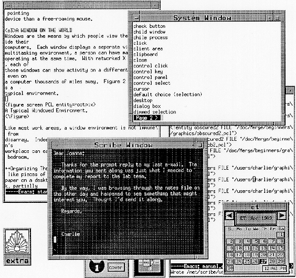Click the "Charlie" signature in Scribe Window
The height and width of the screenshot is (278, 296).
(70, 234)
